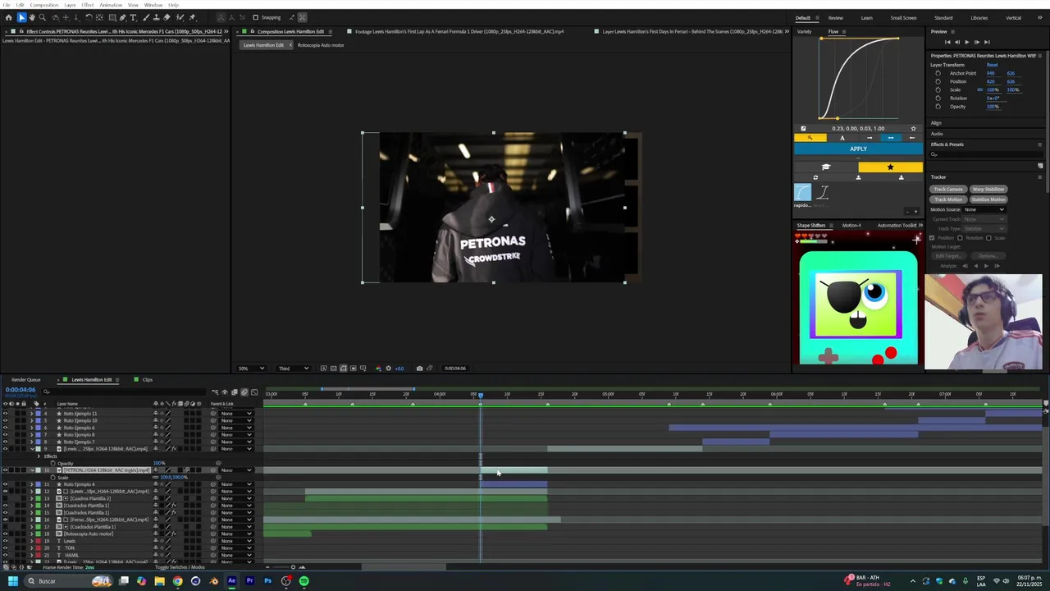This screenshot has height=591, width=1050.
Task: Enable the Snapping checkbox
Action: click(x=255, y=17)
